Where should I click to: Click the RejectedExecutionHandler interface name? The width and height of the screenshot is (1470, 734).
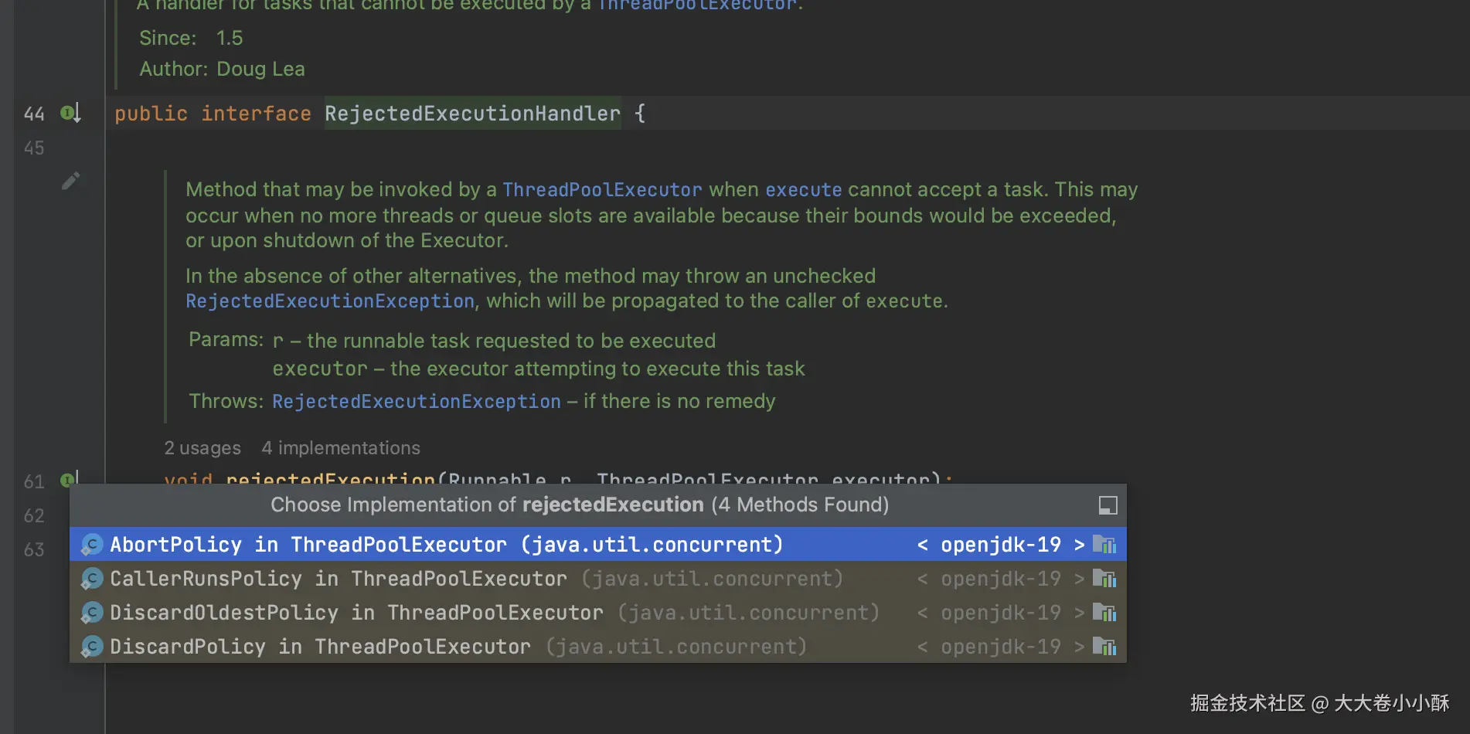click(x=472, y=114)
